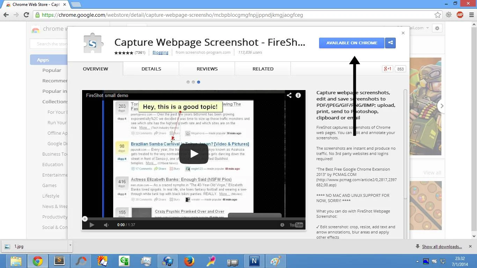Click the Google +1 button
477x268 pixels.
[x=387, y=69]
